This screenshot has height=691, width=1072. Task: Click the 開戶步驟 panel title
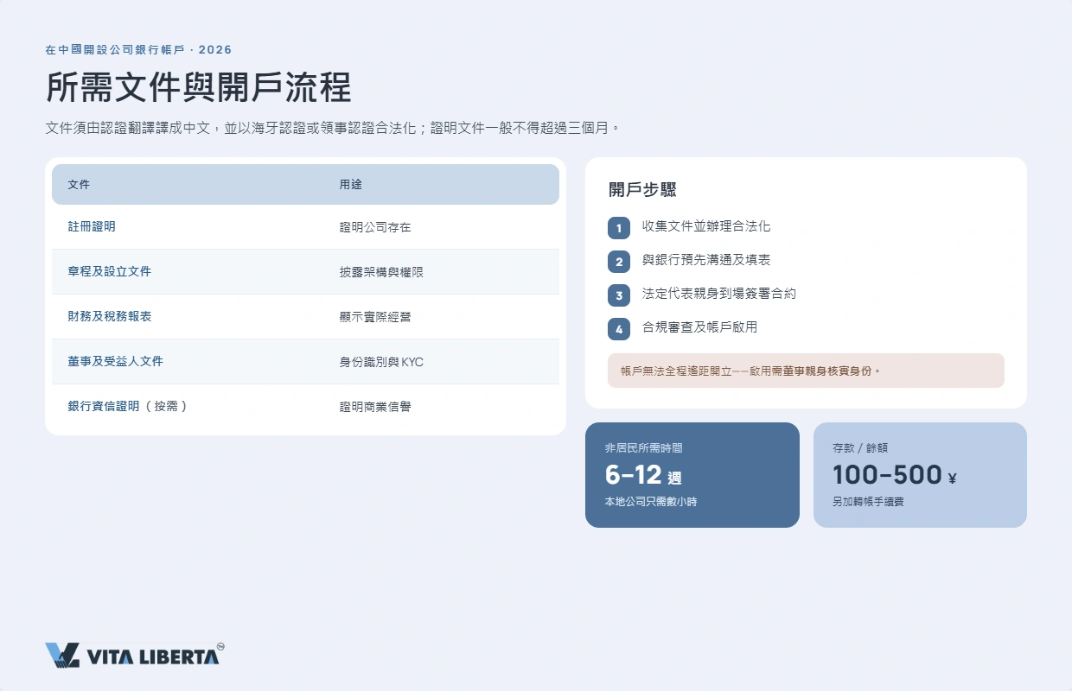tap(642, 190)
